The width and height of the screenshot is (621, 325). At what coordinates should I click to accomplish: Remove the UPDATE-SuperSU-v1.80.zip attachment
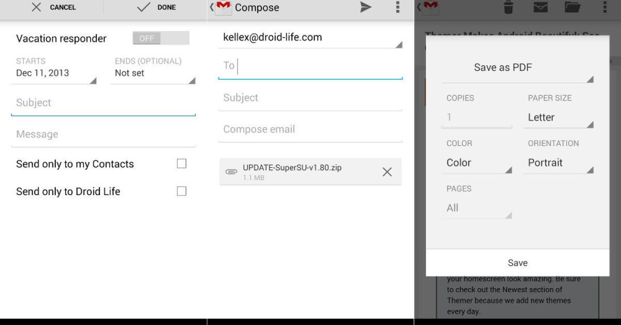pyautogui.click(x=387, y=172)
